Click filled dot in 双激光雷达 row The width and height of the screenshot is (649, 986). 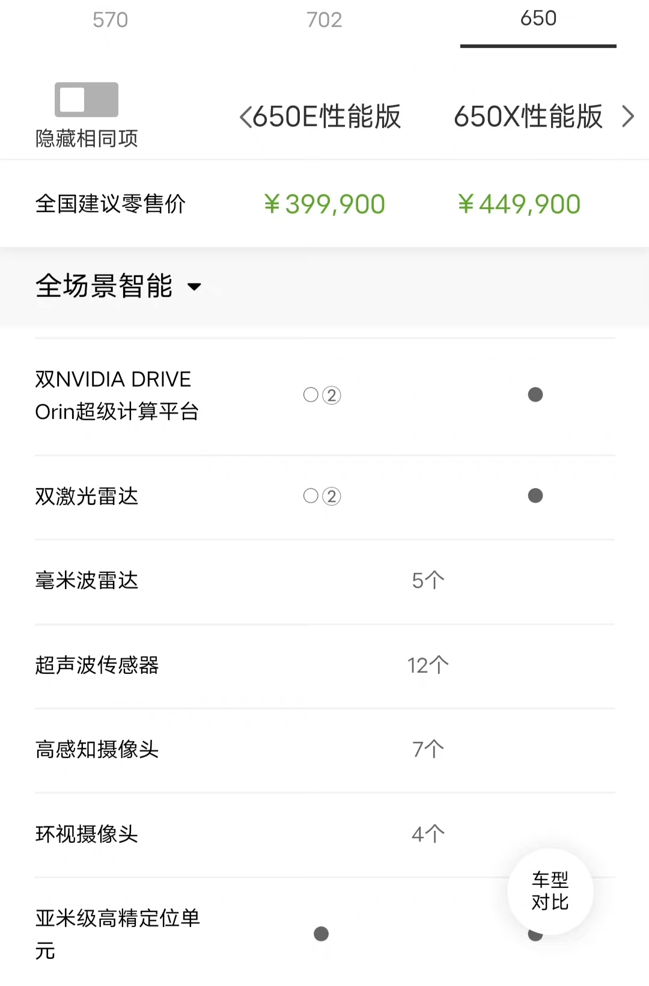(535, 495)
